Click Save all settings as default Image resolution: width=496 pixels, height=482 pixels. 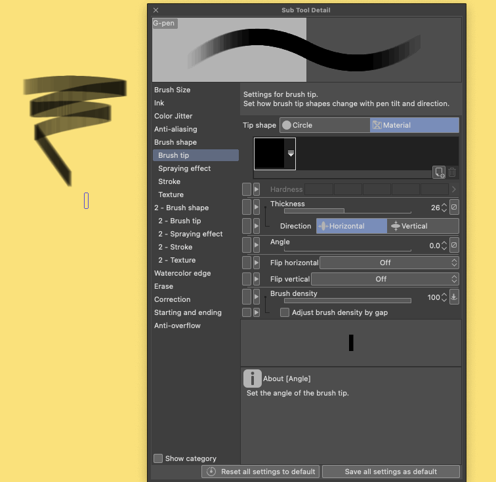pos(390,472)
